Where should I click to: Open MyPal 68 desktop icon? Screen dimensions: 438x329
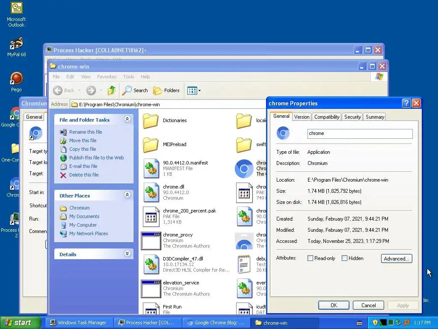16,47
